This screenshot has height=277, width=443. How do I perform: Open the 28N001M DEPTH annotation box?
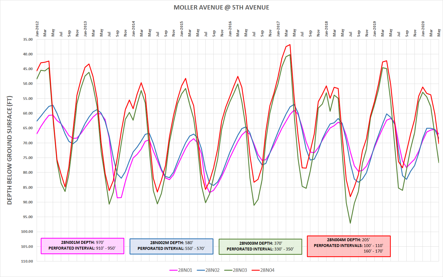click(x=82, y=246)
